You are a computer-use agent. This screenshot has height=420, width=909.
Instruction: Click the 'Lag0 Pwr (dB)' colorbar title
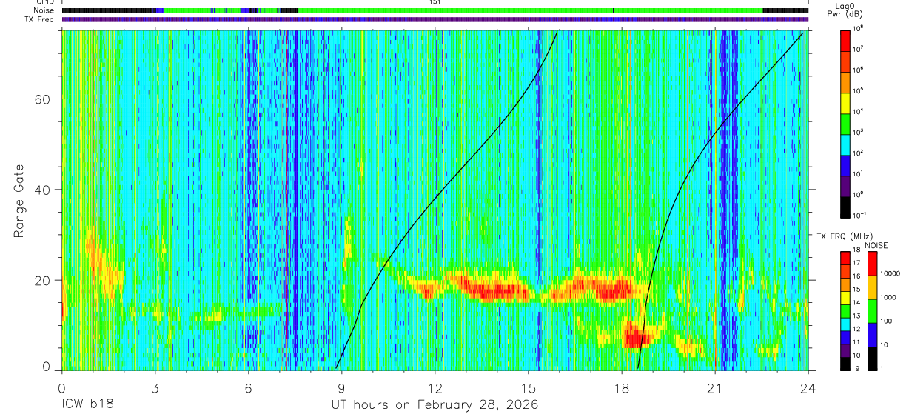846,10
